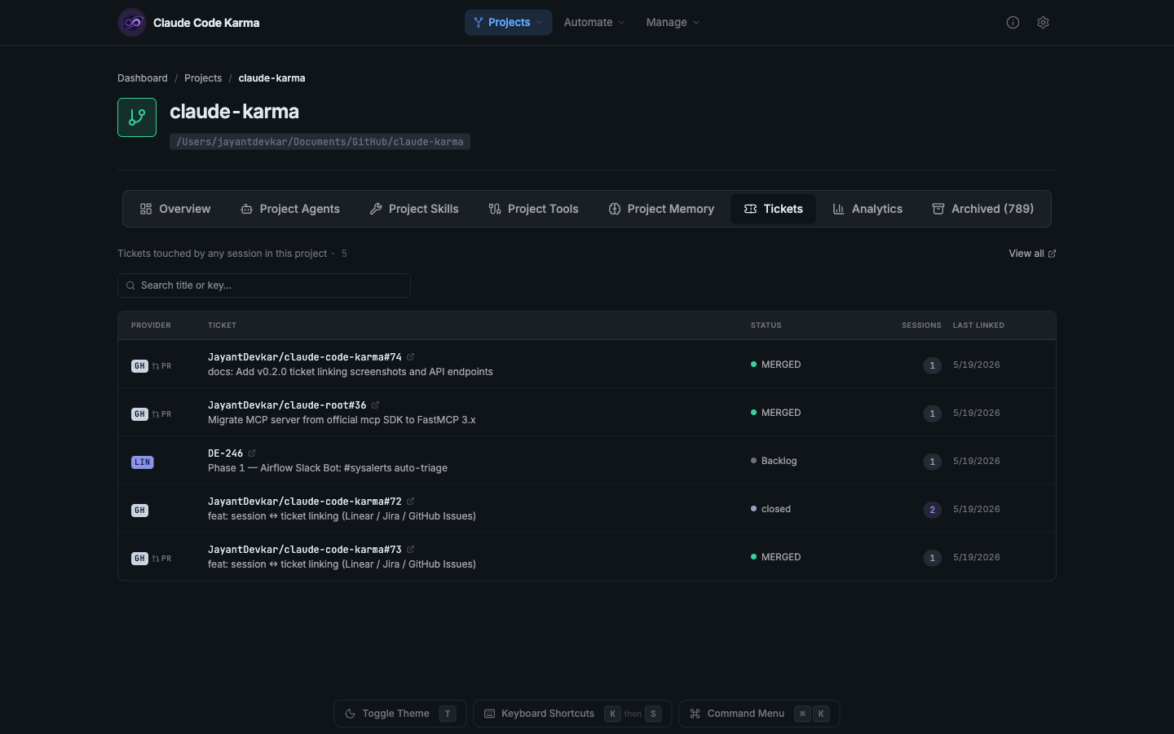Switch to the Project Tools tab
1174x734 pixels.
coord(534,210)
